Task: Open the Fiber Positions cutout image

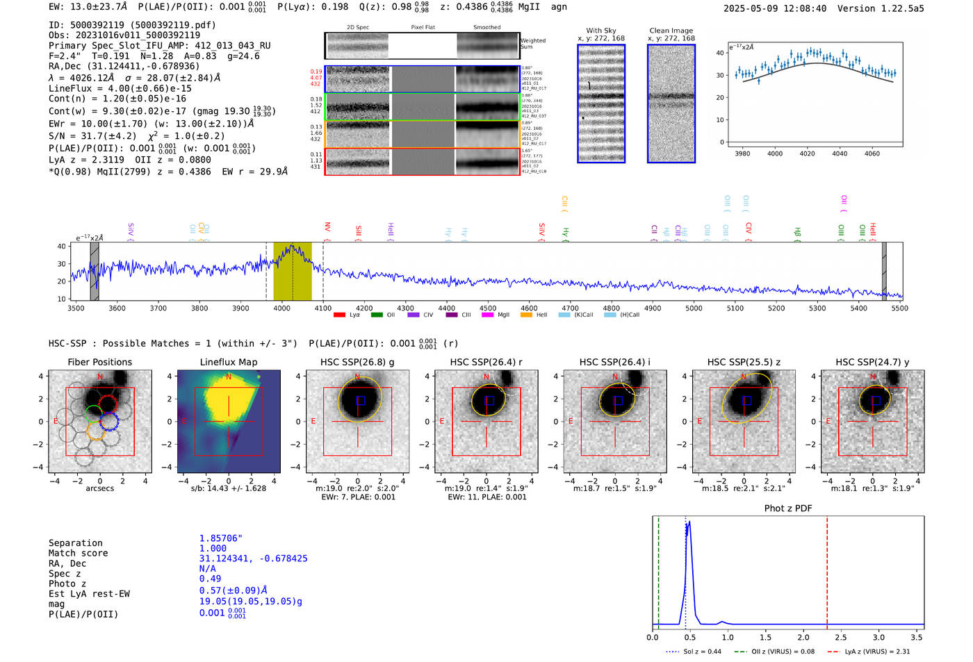Action: [100, 422]
